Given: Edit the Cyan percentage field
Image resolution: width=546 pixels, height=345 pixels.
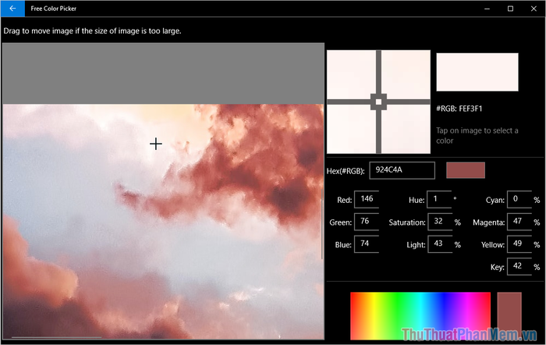Looking at the screenshot, I should point(519,199).
